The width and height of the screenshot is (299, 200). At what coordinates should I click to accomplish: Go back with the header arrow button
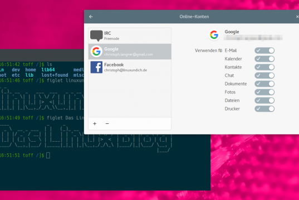pos(91,17)
